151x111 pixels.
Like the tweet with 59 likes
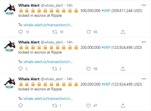[x=88, y=69]
